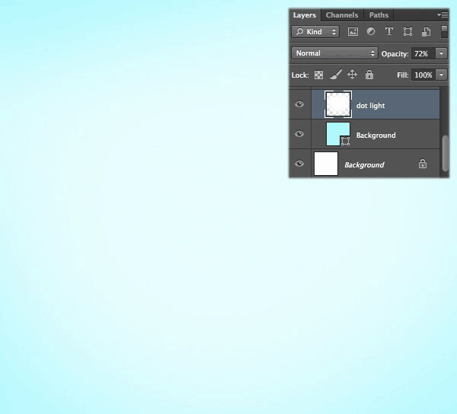Select the cyan Background shape layer thumbnail
Image resolution: width=457 pixels, height=414 pixels.
pos(338,134)
